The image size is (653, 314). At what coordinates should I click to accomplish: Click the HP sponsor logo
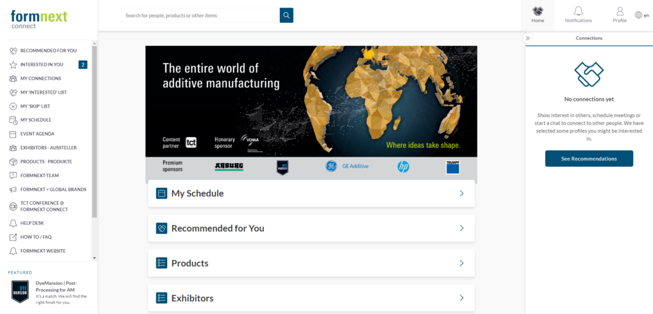coord(403,166)
